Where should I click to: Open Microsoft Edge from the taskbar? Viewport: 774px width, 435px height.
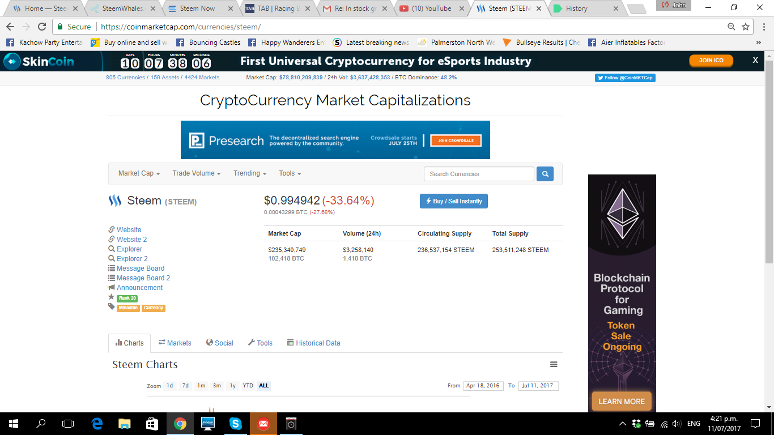click(97, 423)
